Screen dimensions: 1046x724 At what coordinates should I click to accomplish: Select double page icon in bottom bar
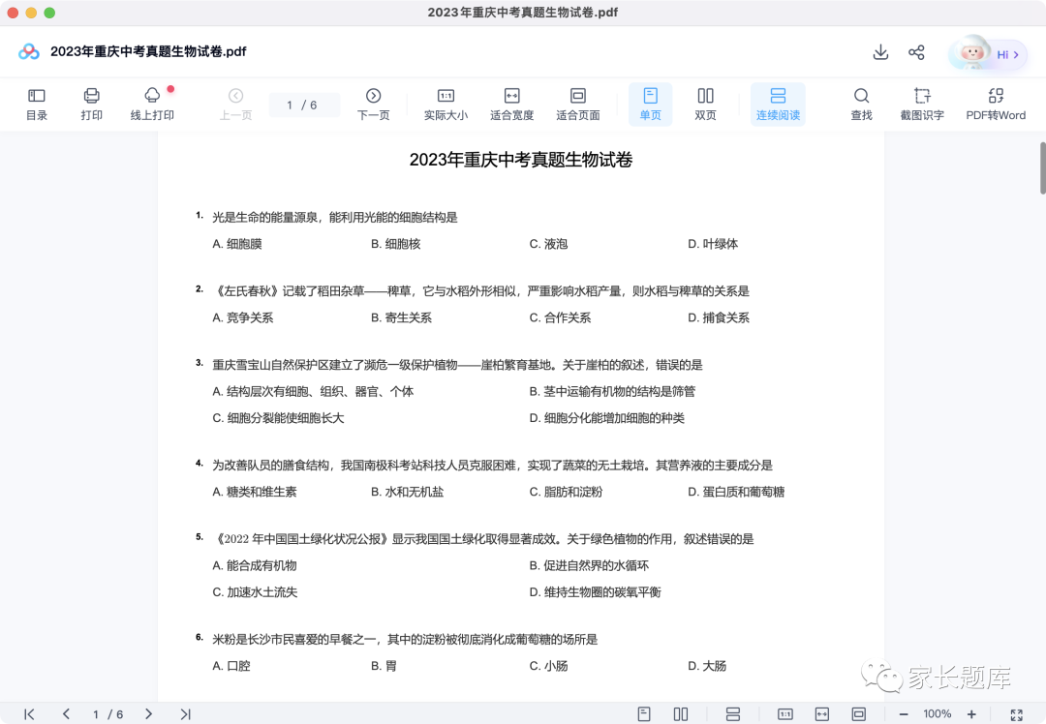coord(681,714)
